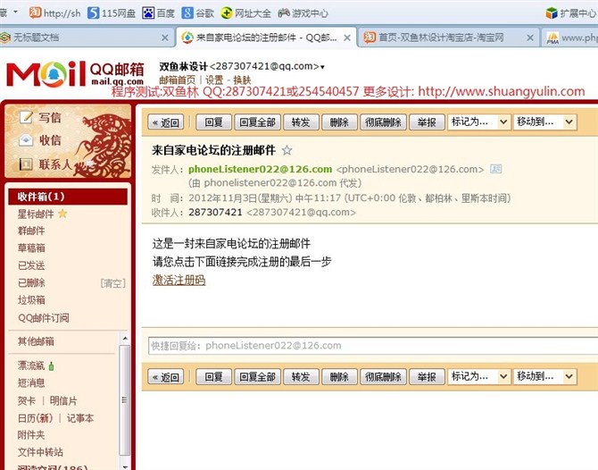The width and height of the screenshot is (598, 470).
Task: Open 文件中转站 in sidebar
Action: tap(40, 452)
